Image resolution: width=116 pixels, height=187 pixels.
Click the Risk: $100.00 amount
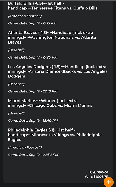(x=99, y=172)
